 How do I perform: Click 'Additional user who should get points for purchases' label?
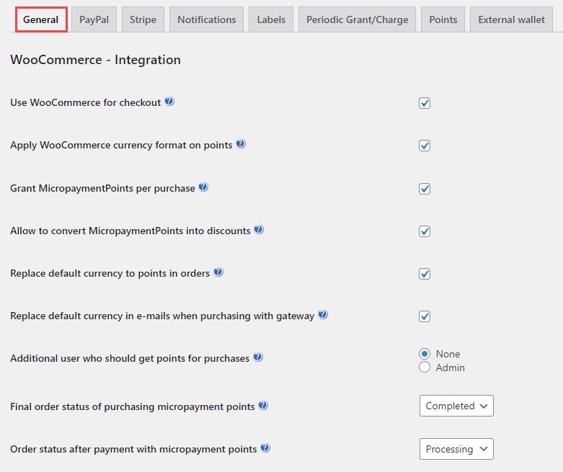pos(130,358)
